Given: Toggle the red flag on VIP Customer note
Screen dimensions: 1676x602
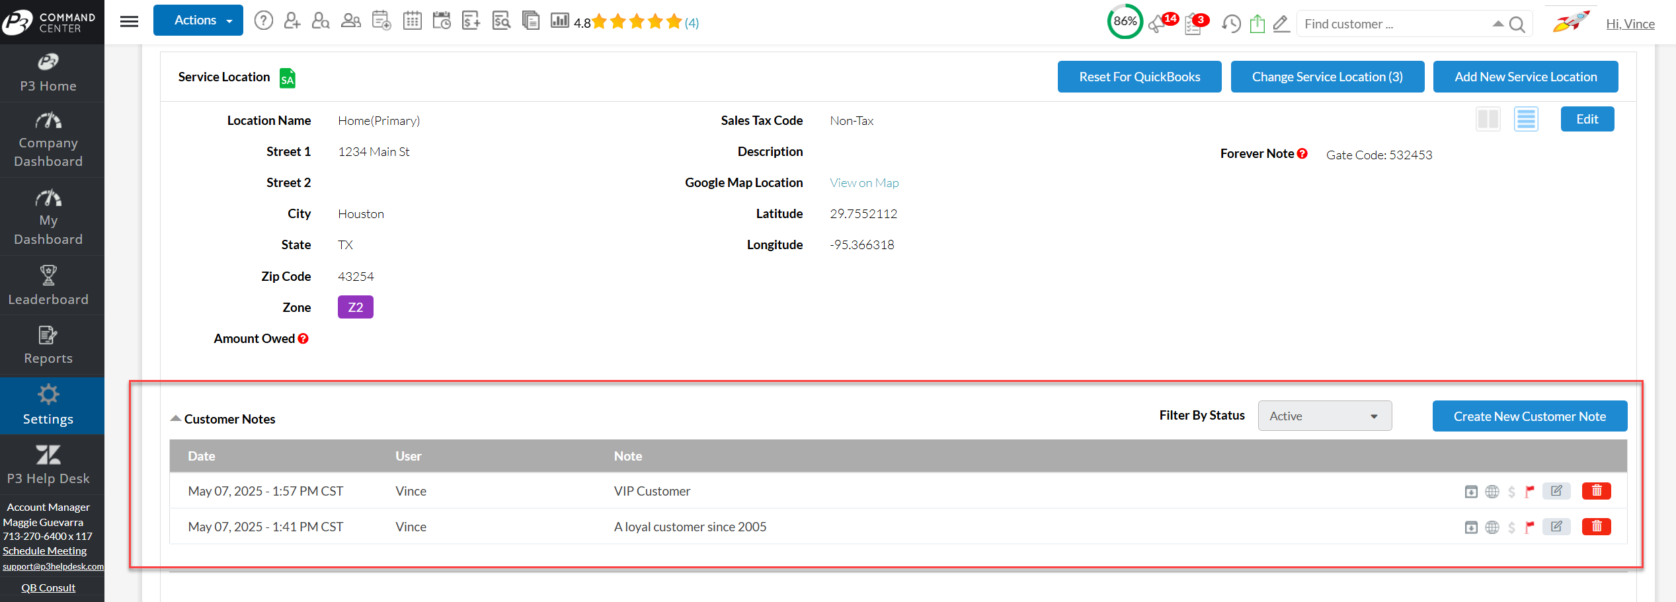Looking at the screenshot, I should click(x=1529, y=491).
